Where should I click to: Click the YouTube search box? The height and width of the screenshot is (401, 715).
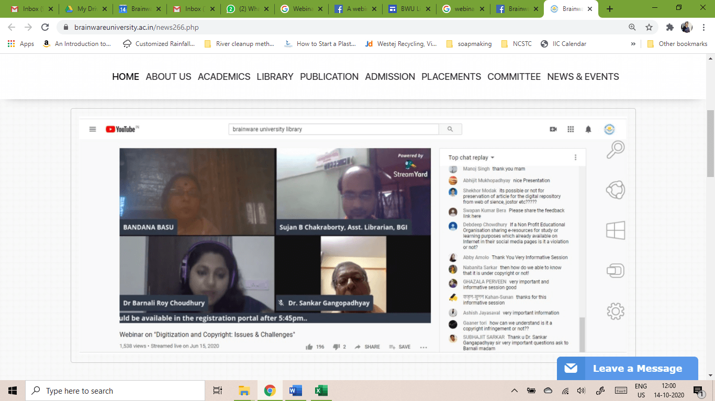point(333,129)
